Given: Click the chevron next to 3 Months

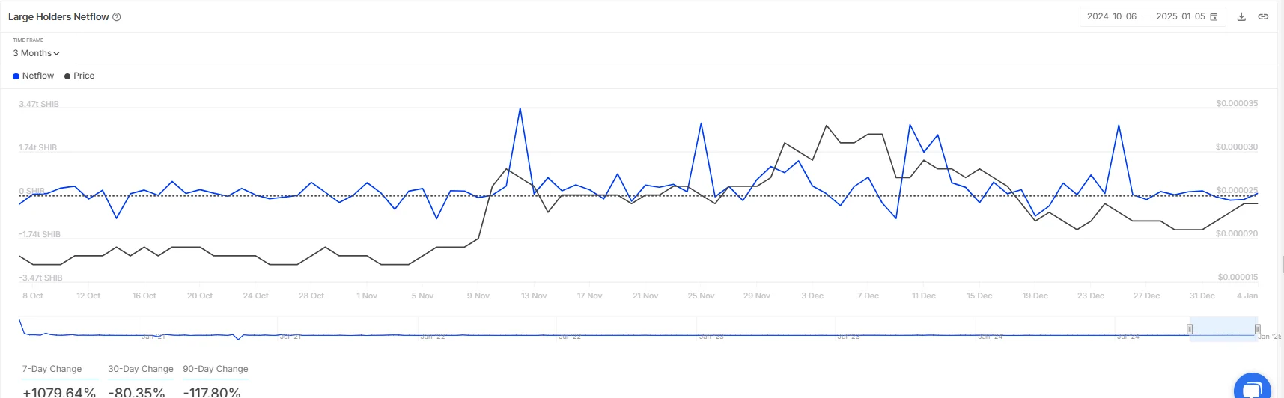Looking at the screenshot, I should [x=56, y=54].
